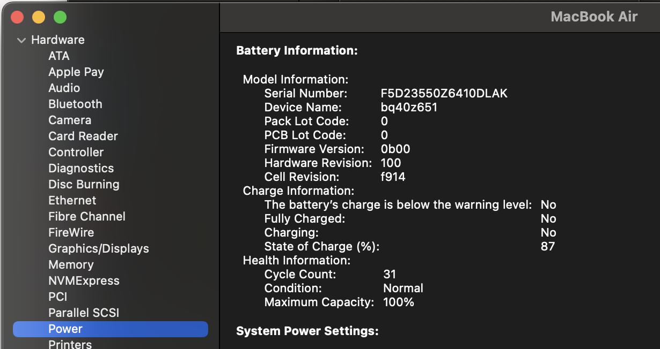Select serial number F5D23550Z6410DLAK

click(444, 93)
